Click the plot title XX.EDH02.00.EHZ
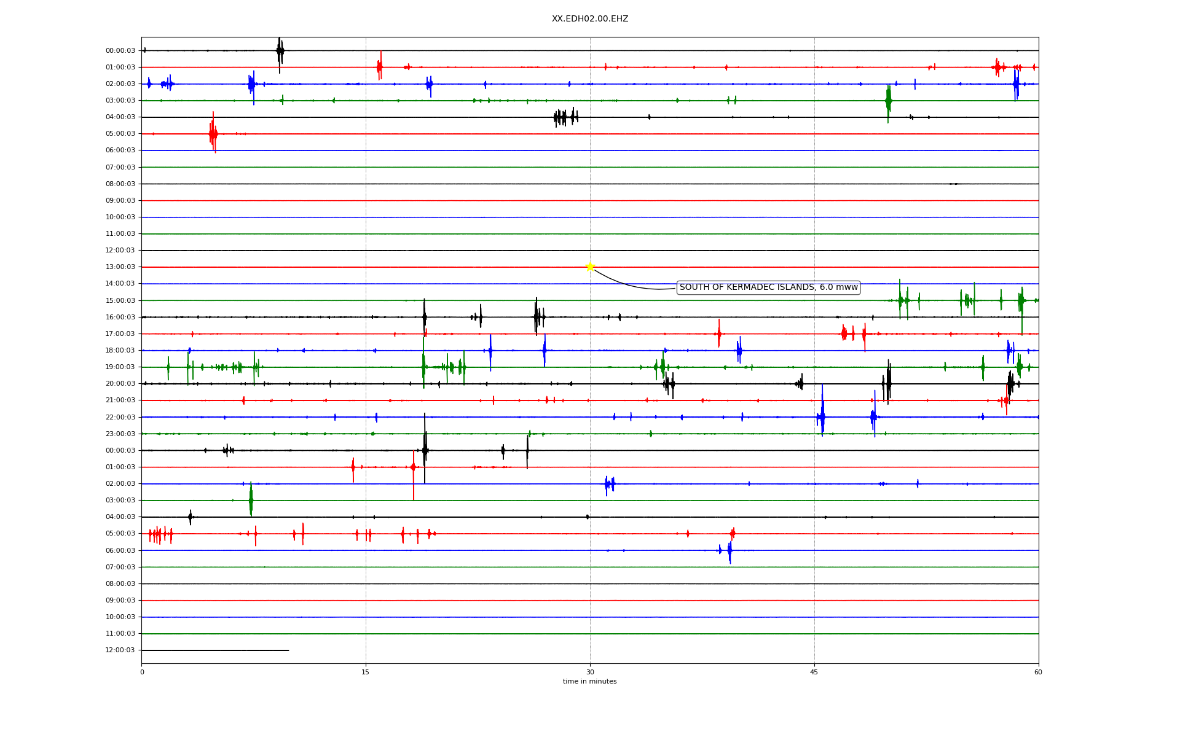The image size is (1180, 737). tap(589, 19)
